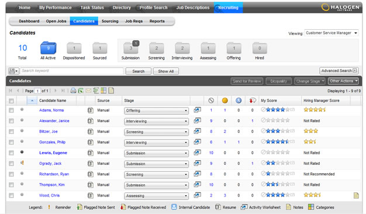Open the Viewing Customer Service Manager dropdown
Image resolution: width=366 pixels, height=214 pixels.
coord(332,33)
